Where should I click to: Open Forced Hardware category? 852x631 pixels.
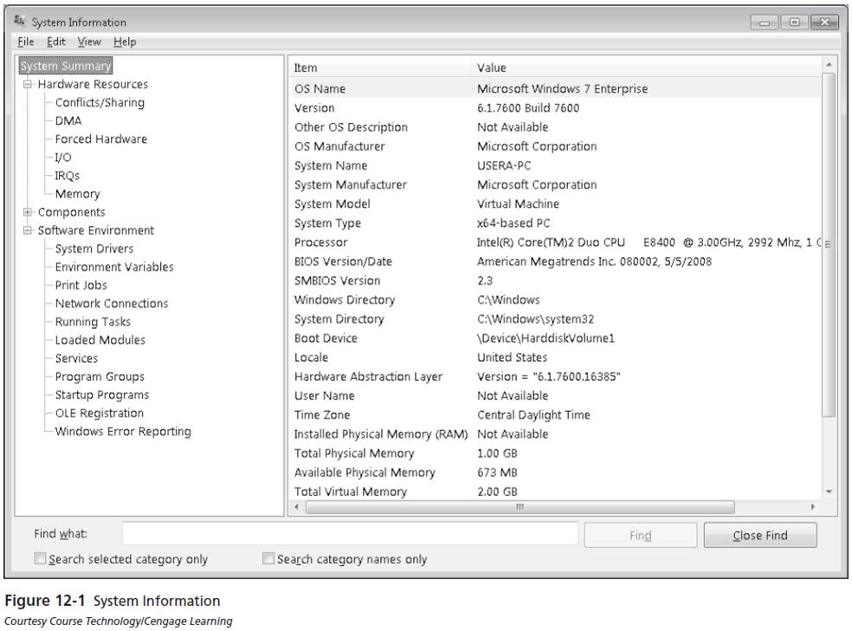[x=101, y=139]
